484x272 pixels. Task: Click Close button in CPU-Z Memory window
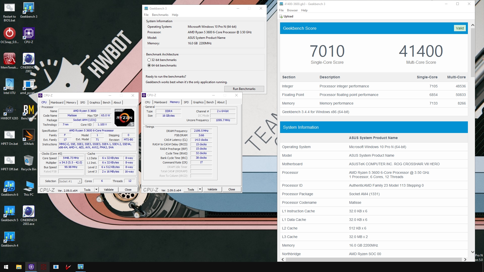click(x=232, y=189)
